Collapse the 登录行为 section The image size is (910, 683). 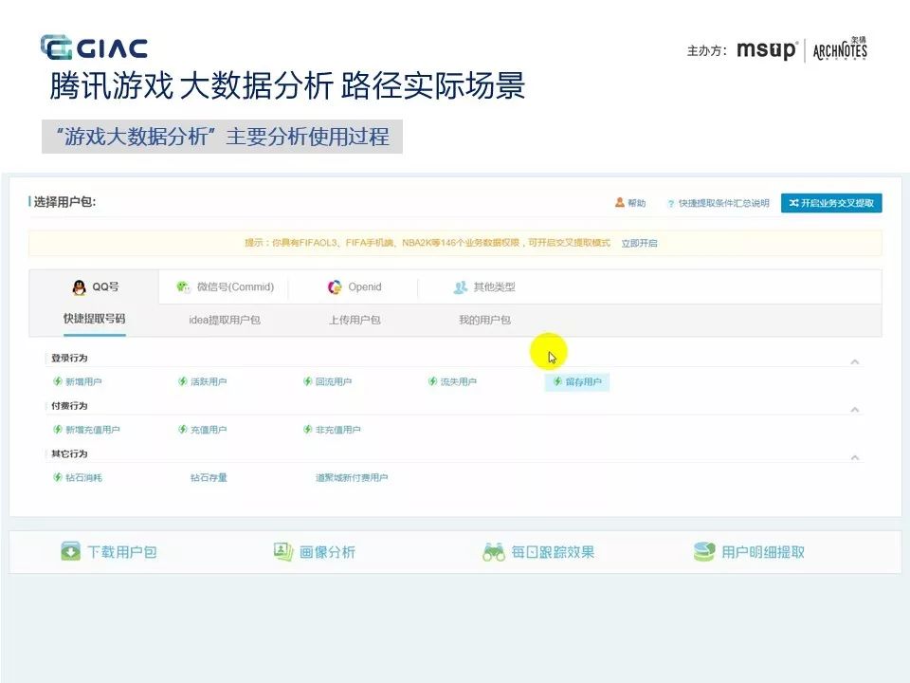(855, 361)
